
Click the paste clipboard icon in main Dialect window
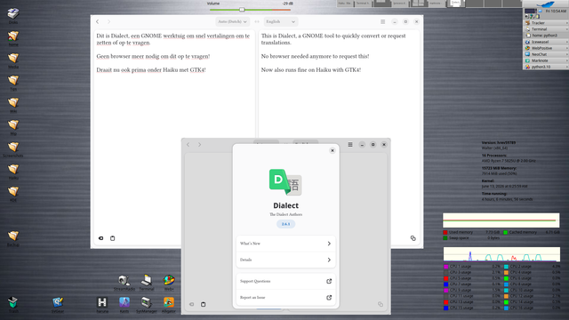pos(113,238)
